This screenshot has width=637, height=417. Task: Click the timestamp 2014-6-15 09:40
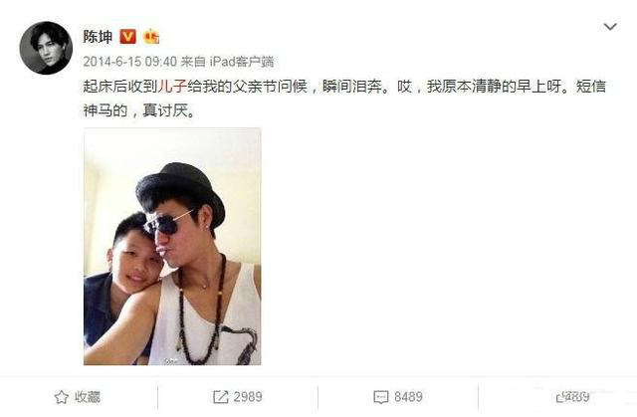[130, 62]
